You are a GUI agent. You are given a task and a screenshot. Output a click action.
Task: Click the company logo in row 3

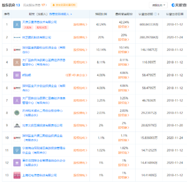pyautogui.click(x=17, y=50)
